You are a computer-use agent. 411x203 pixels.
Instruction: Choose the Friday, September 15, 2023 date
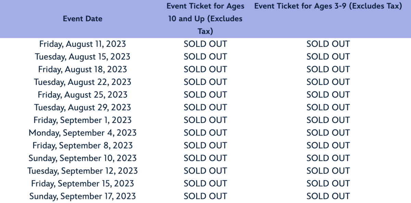[x=83, y=183]
